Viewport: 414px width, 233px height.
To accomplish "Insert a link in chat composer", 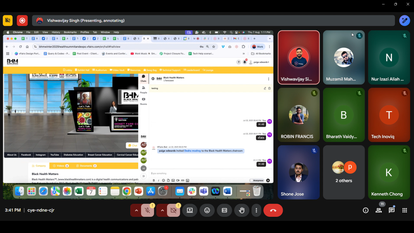I will click(x=182, y=180).
